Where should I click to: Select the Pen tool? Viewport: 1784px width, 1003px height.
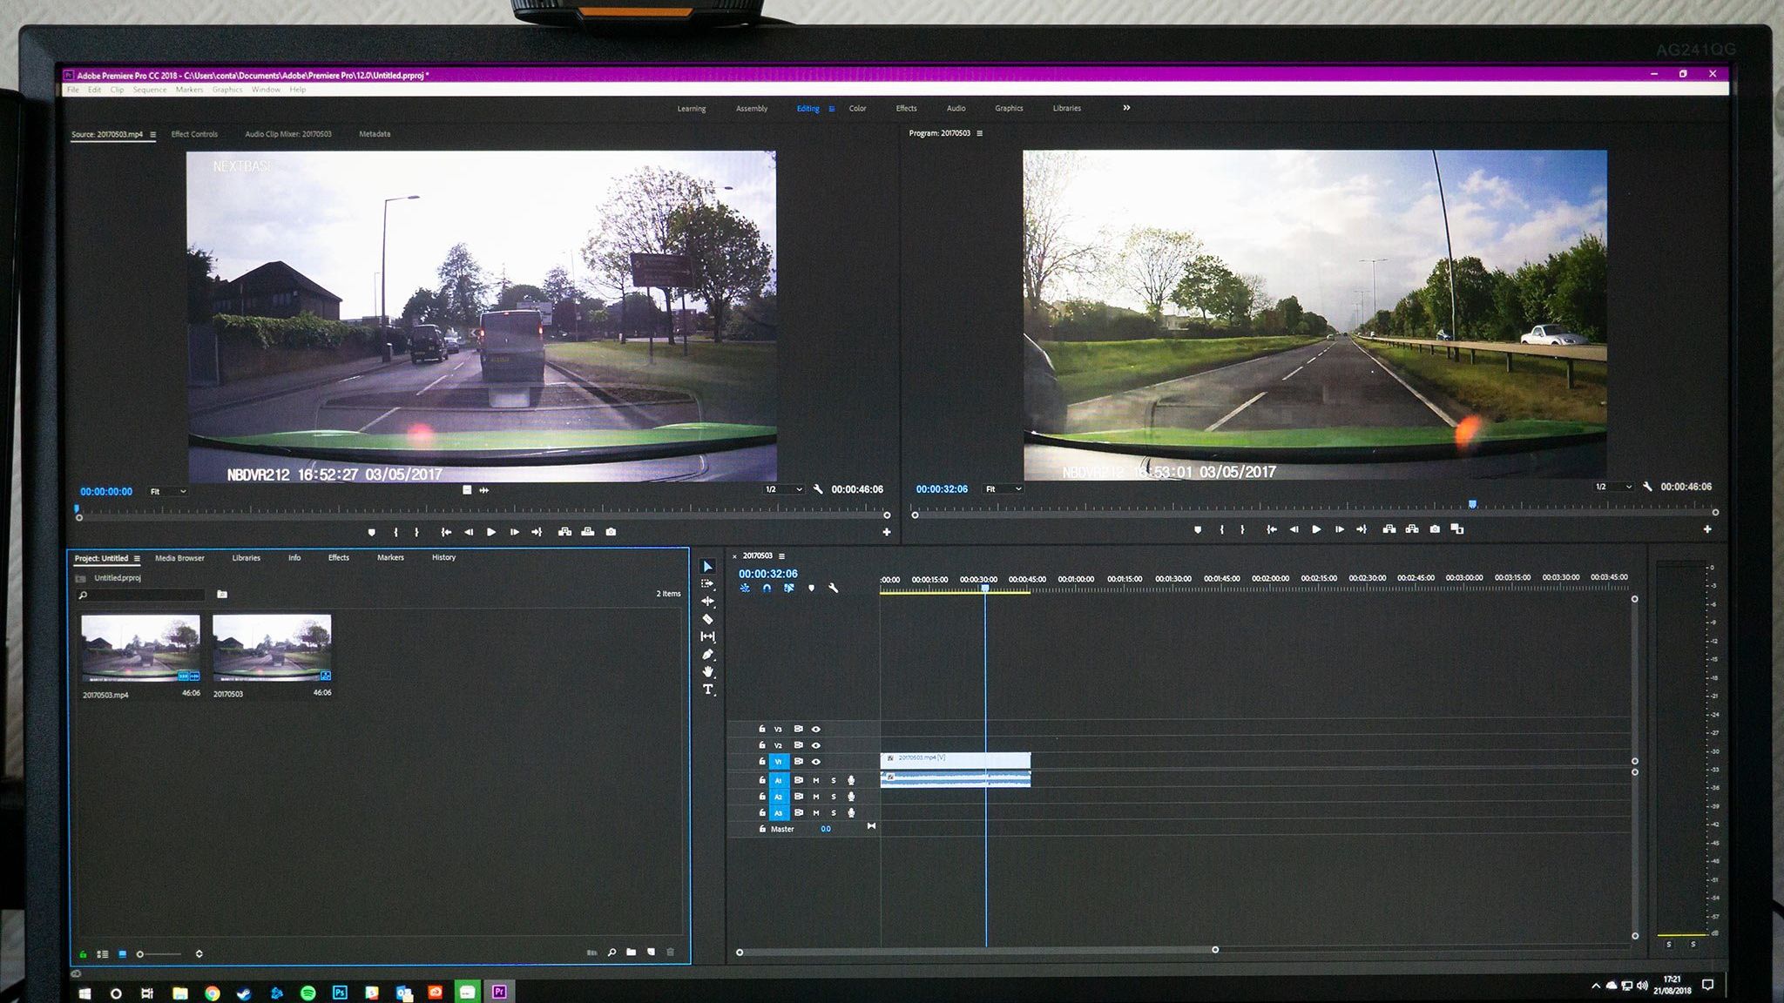click(x=707, y=655)
